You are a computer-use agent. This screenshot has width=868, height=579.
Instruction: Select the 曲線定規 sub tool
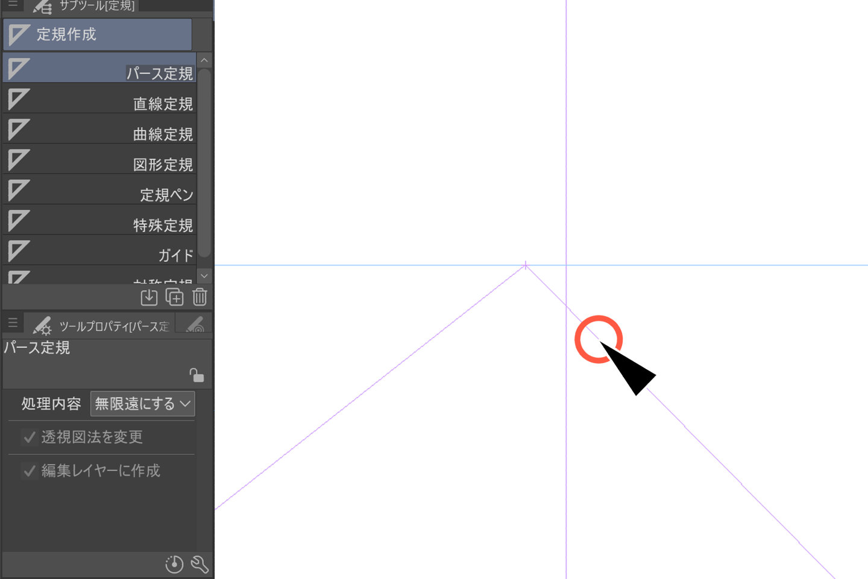coord(99,128)
